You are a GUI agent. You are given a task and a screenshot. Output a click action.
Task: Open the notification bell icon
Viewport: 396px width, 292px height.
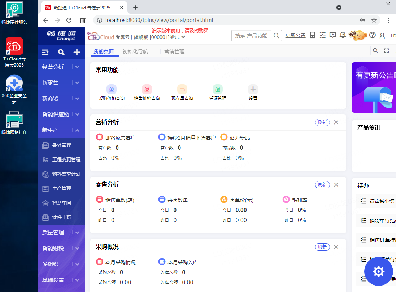pos(343,35)
